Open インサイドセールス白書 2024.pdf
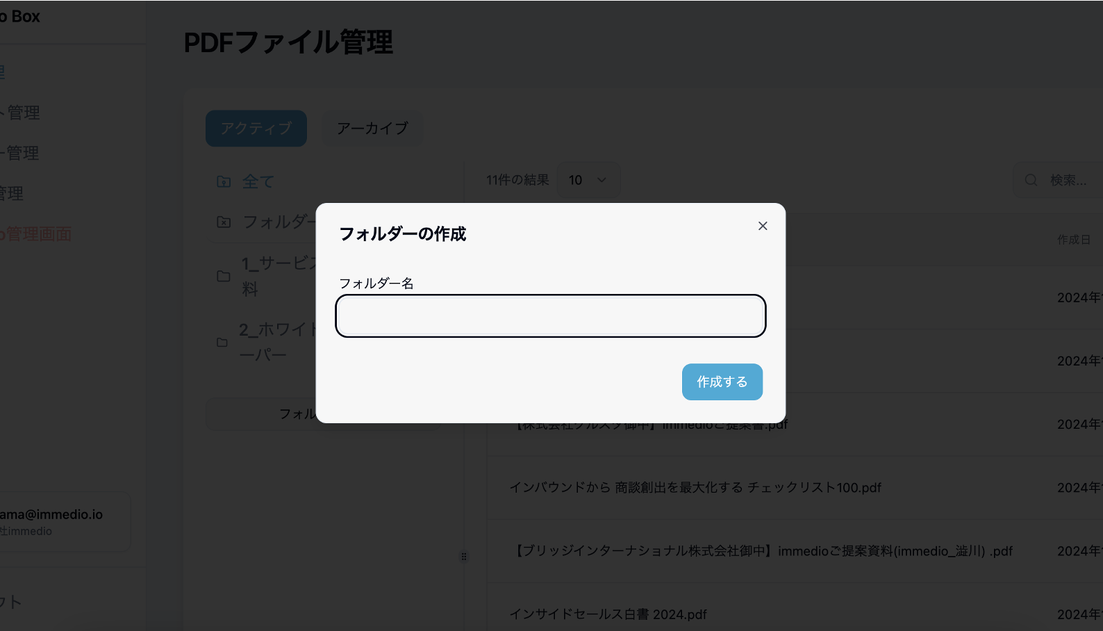Image resolution: width=1103 pixels, height=631 pixels. click(608, 614)
